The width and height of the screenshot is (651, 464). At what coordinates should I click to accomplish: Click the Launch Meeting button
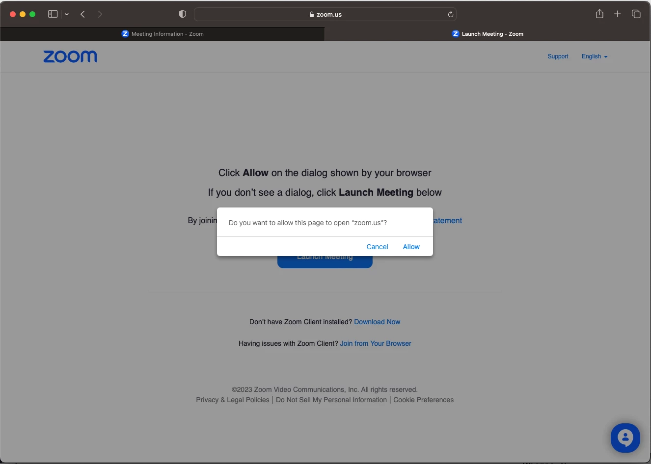(x=325, y=261)
